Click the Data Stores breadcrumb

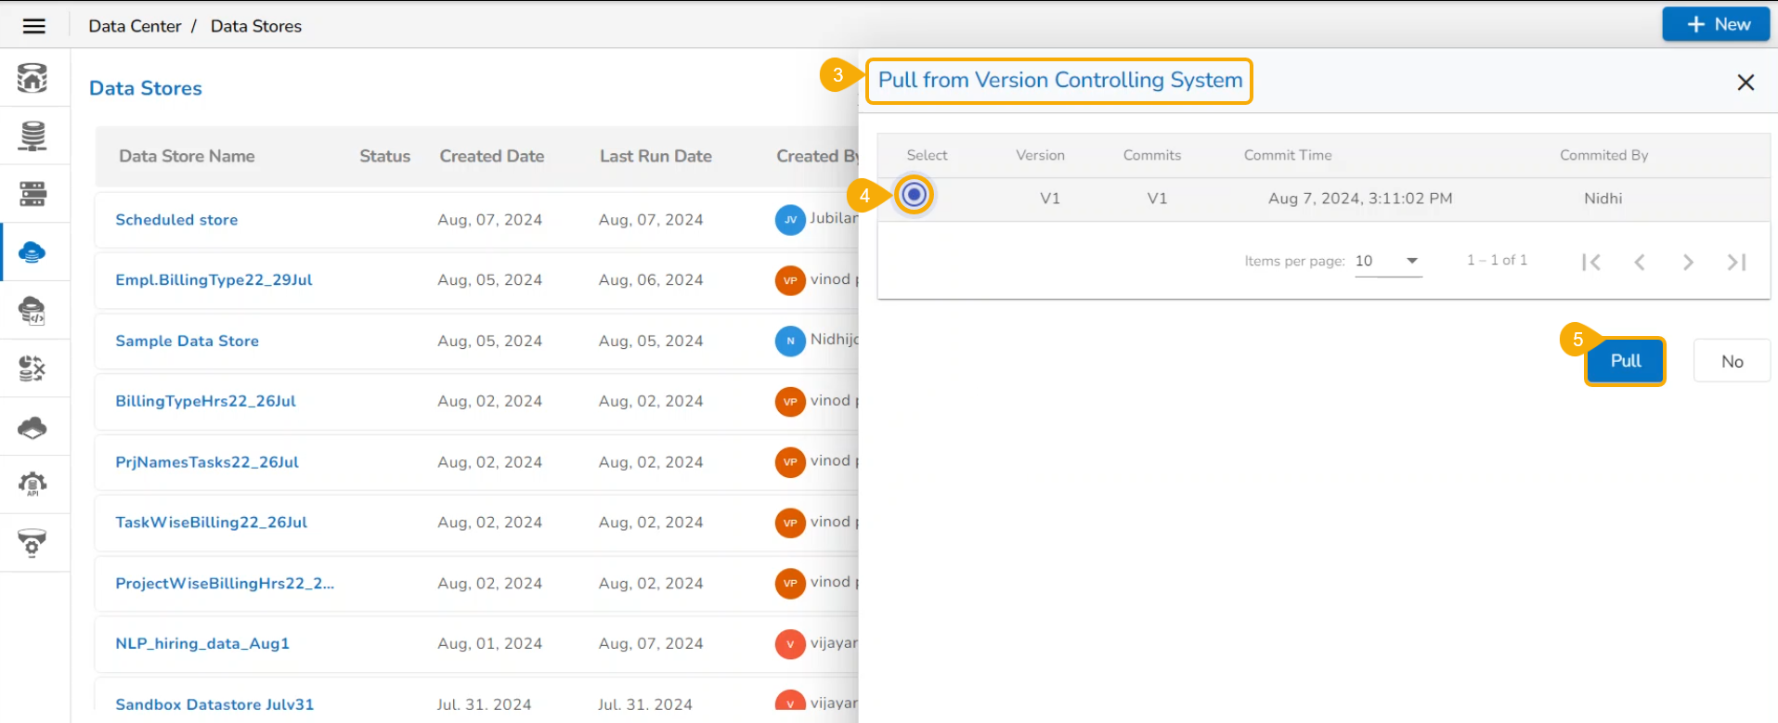tap(256, 26)
